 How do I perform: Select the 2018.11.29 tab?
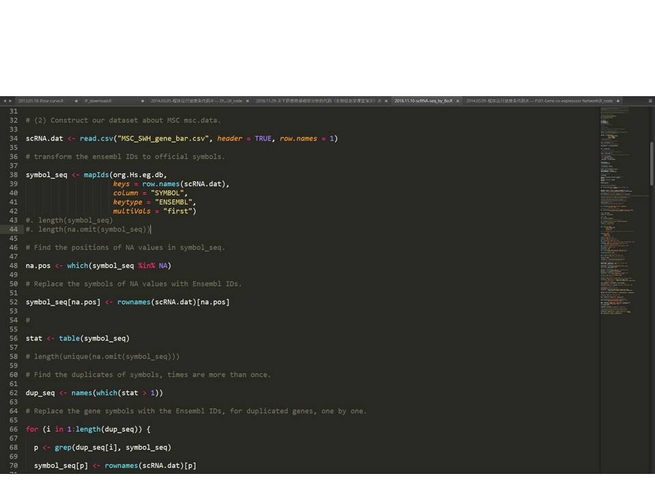click(317, 101)
